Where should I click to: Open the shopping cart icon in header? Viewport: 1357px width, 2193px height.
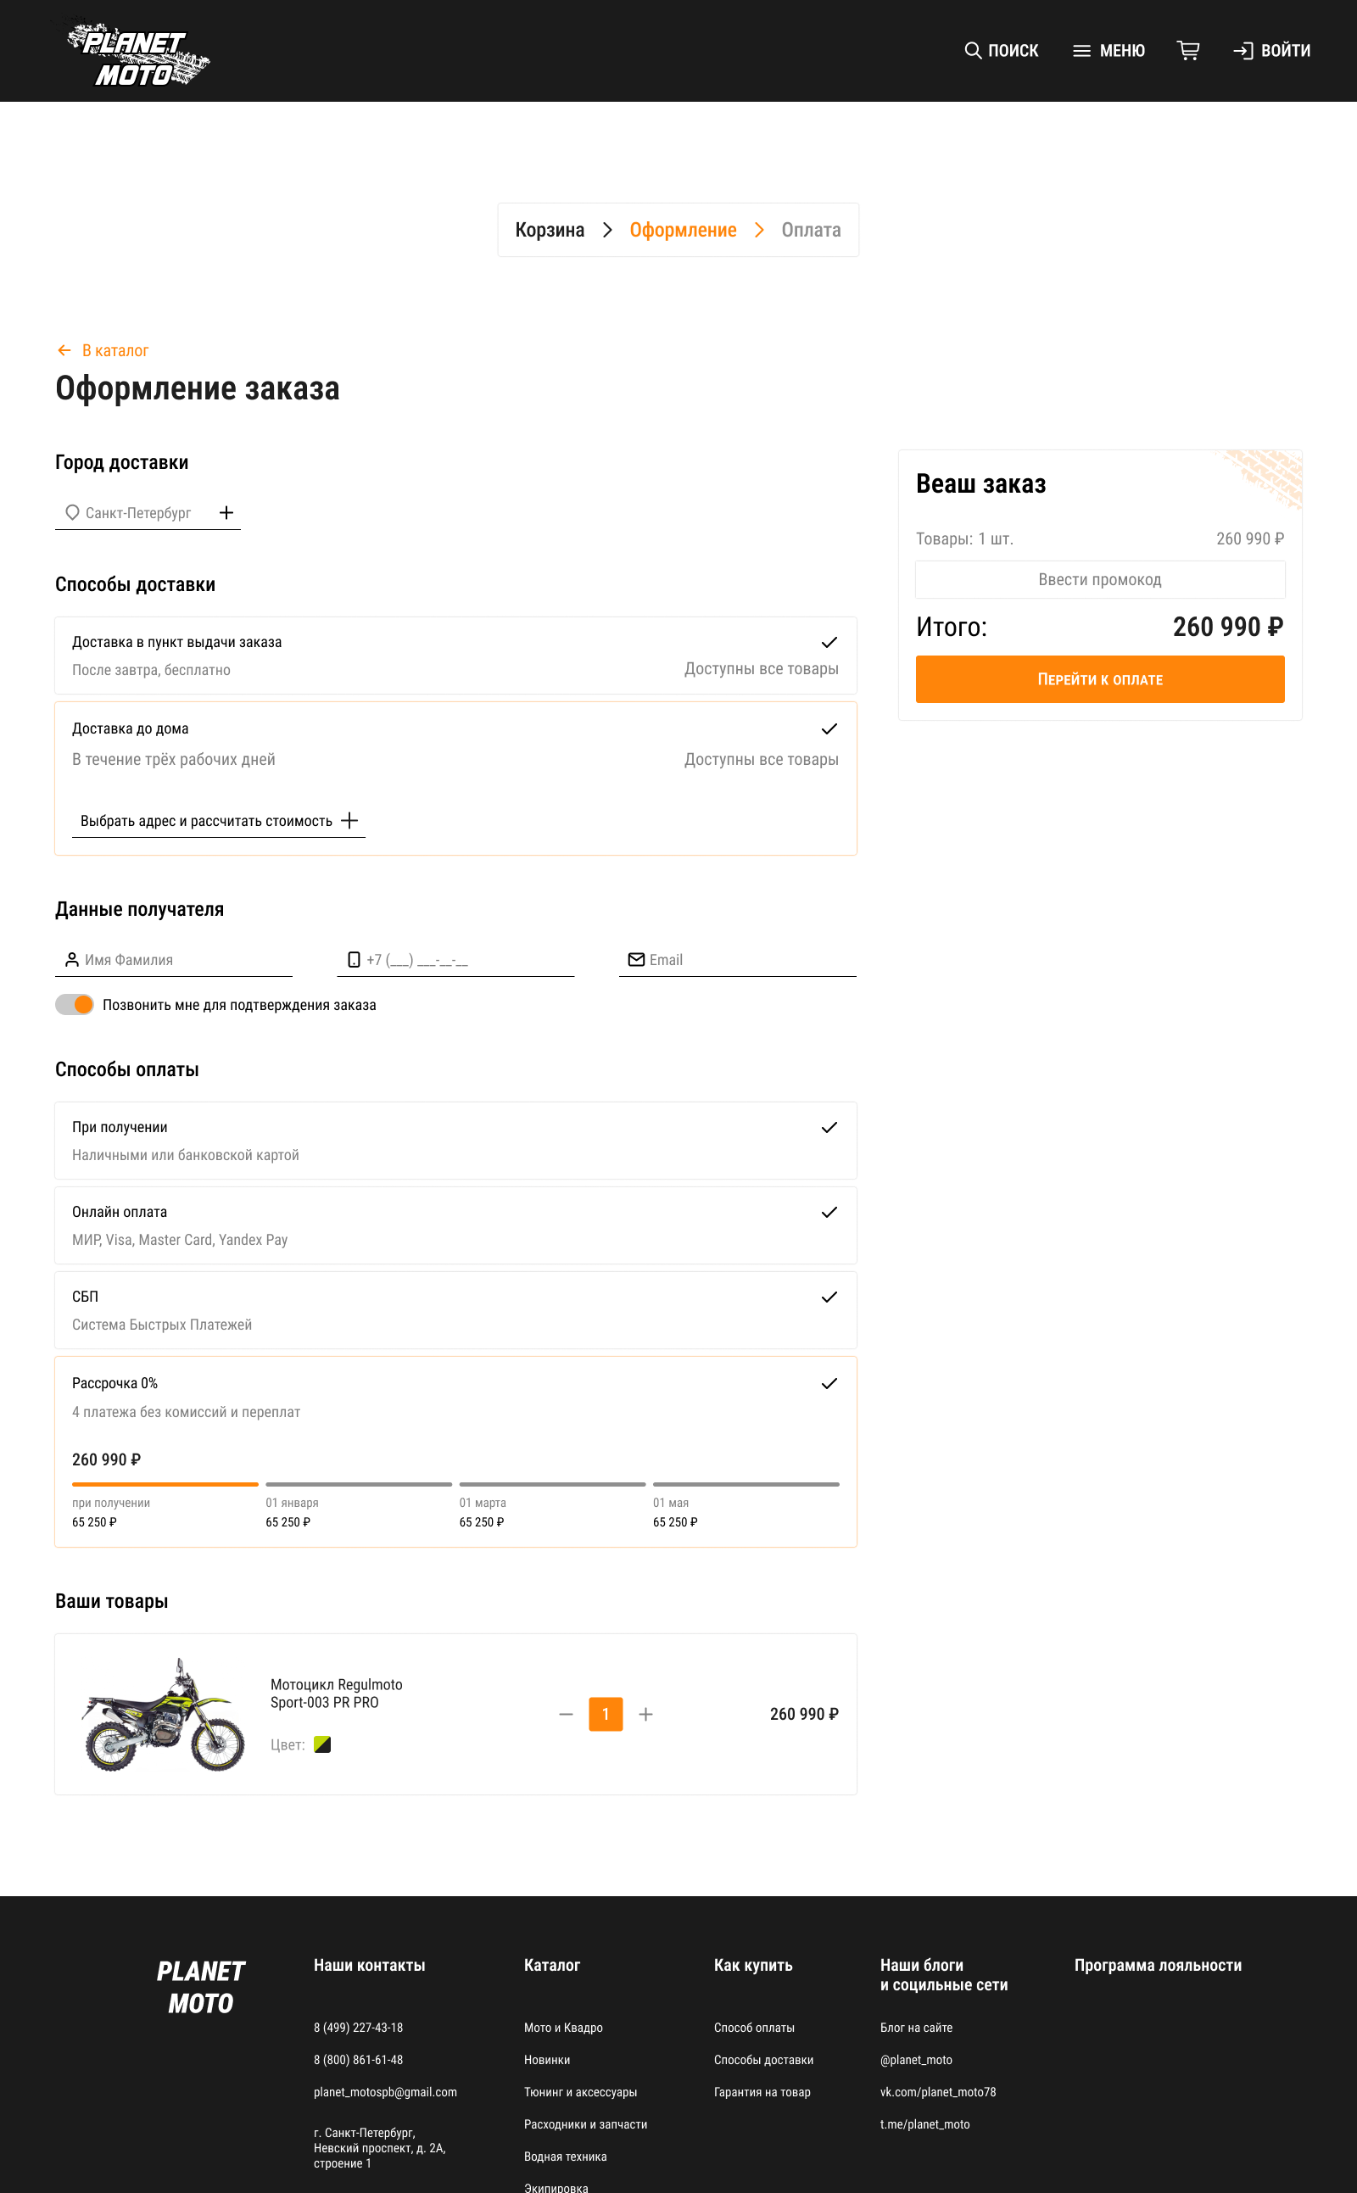click(x=1187, y=50)
